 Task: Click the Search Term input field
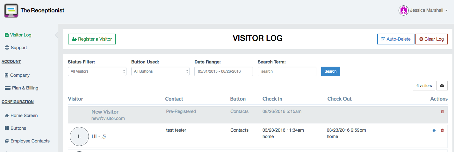[287, 71]
